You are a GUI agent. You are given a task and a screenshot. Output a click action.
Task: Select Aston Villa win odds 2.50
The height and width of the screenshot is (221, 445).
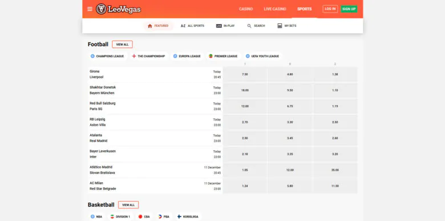click(335, 122)
